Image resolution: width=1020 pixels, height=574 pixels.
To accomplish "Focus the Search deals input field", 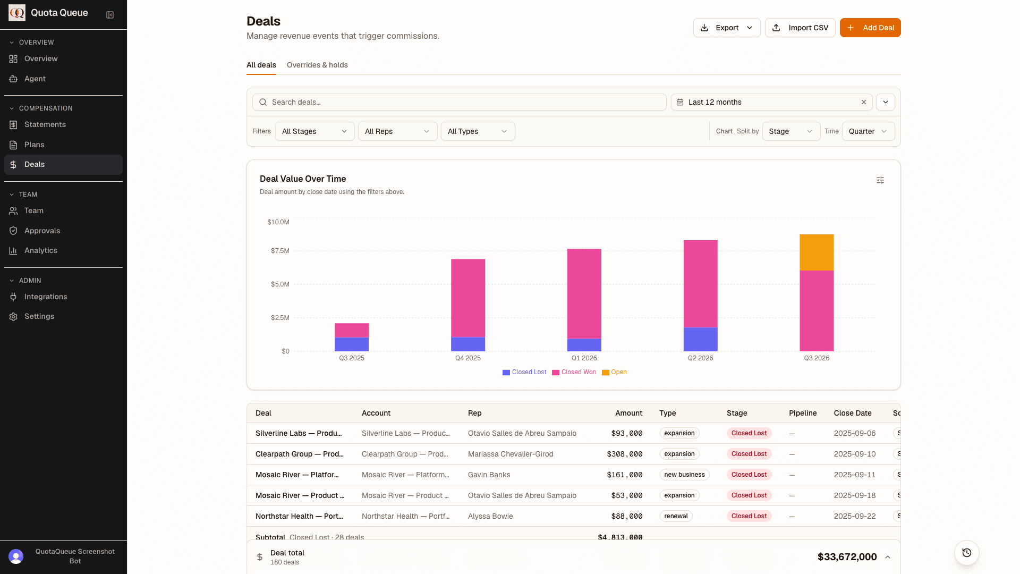I will [x=460, y=102].
